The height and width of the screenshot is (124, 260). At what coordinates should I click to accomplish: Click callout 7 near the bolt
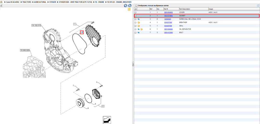point(73,85)
